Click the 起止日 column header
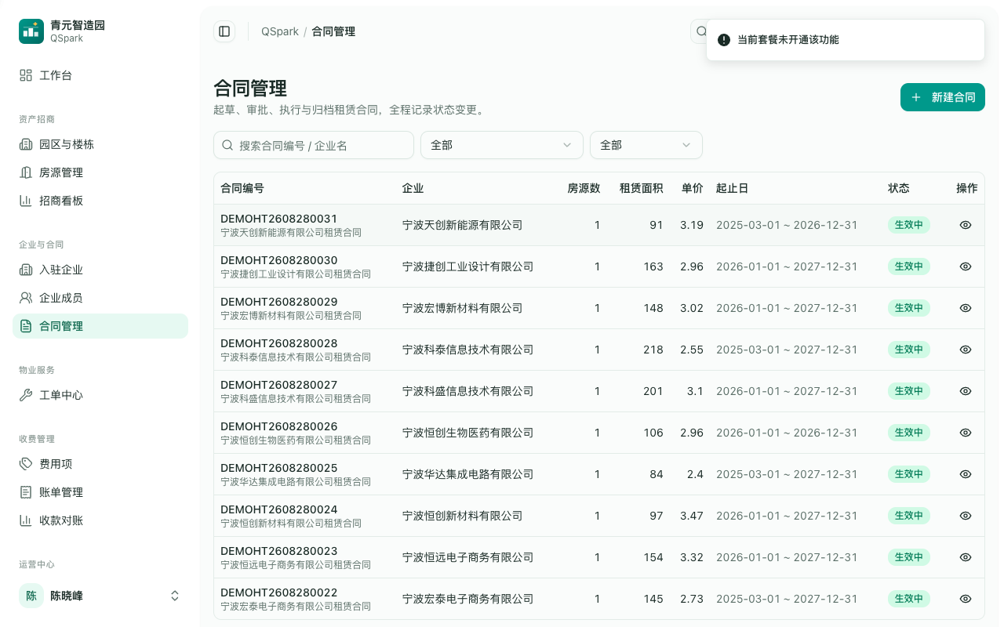This screenshot has height=627, width=1004. pos(733,188)
